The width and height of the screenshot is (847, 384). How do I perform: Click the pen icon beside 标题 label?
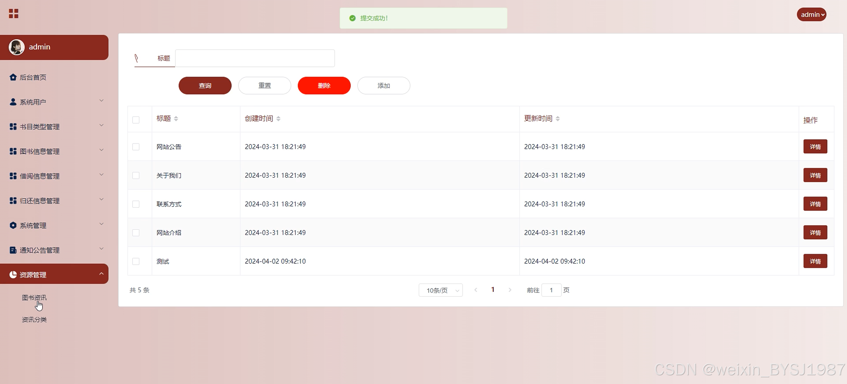click(x=136, y=58)
